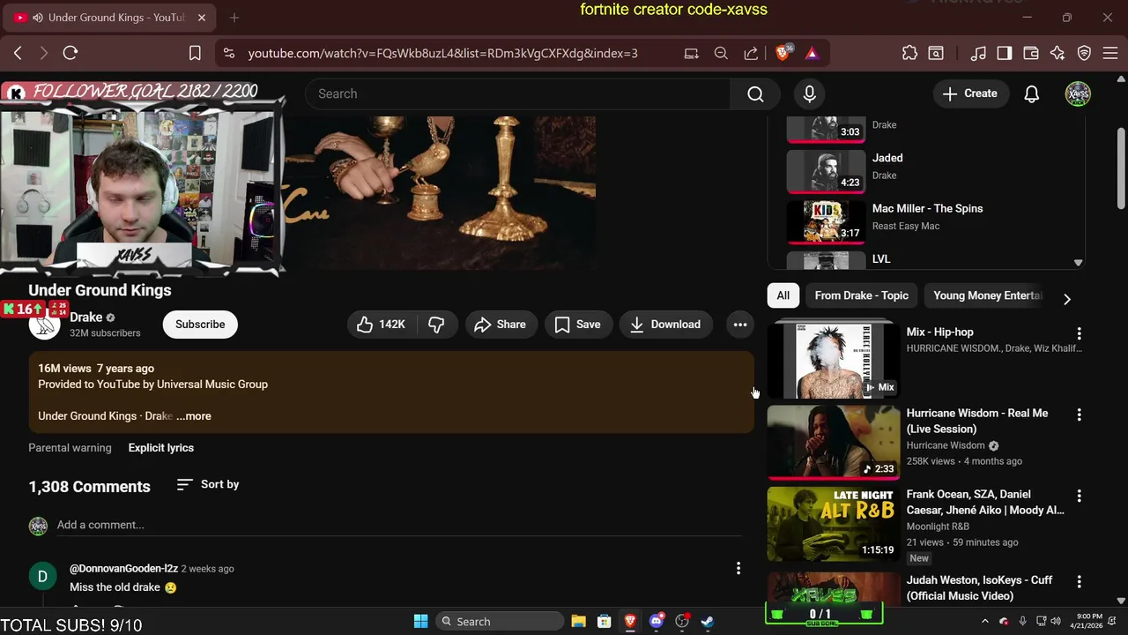Show hidden system tray icons chevron
Viewport: 1128px width, 635px height.
pyautogui.click(x=984, y=621)
